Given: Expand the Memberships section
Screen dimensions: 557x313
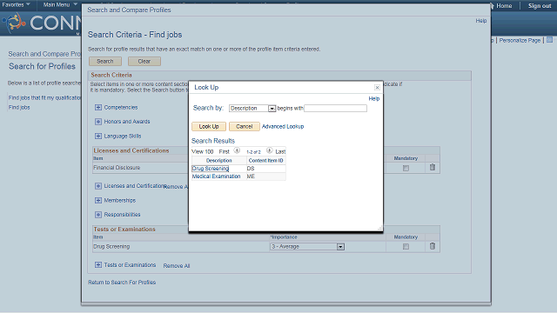Looking at the screenshot, I should point(98,201).
